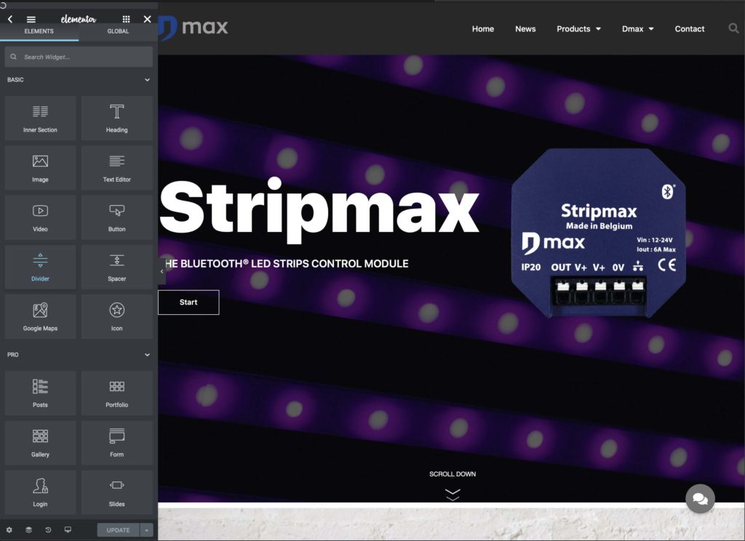745x541 pixels.
Task: Expand the Products dropdown menu
Action: [578, 29]
